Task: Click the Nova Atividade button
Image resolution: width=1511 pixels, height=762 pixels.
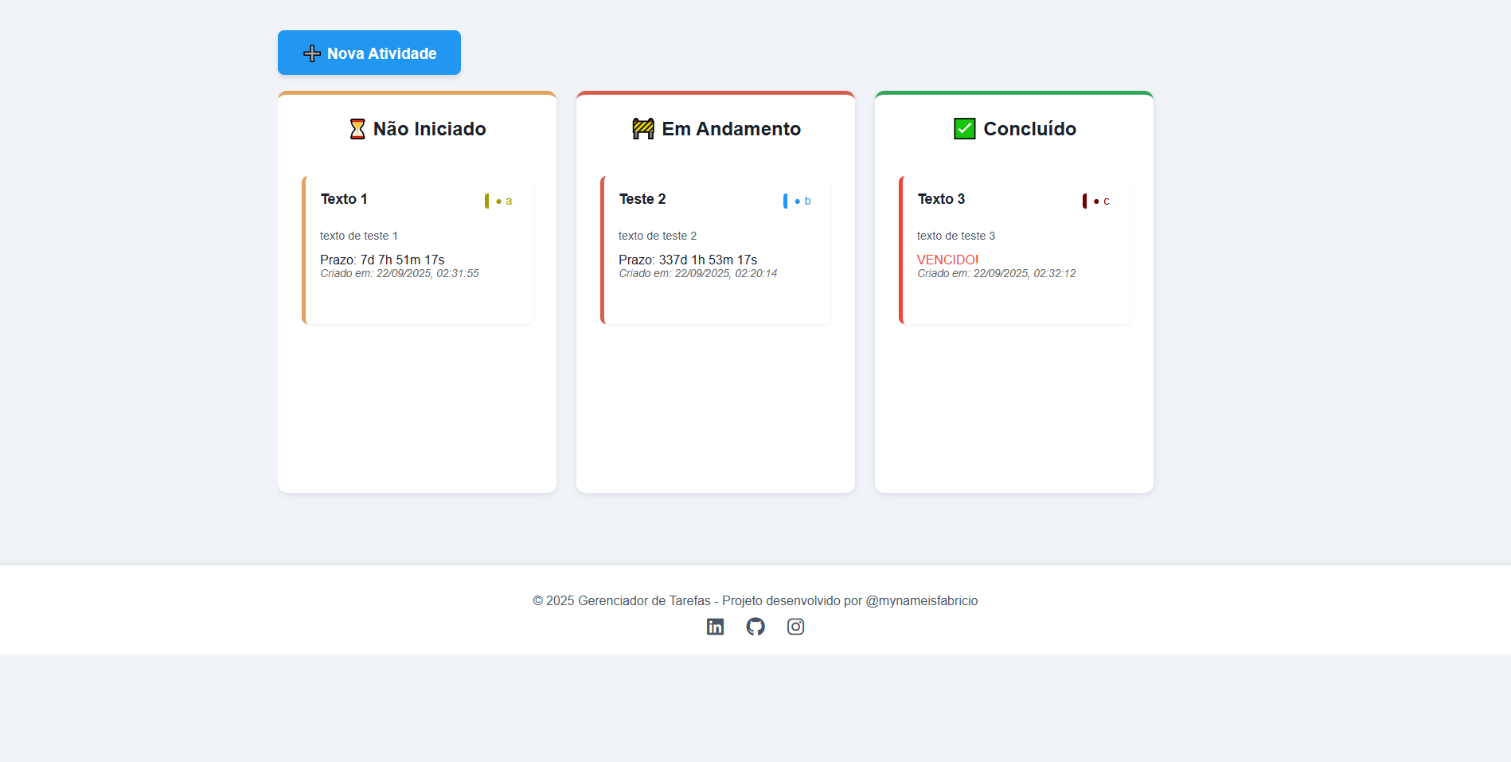Action: tap(369, 53)
